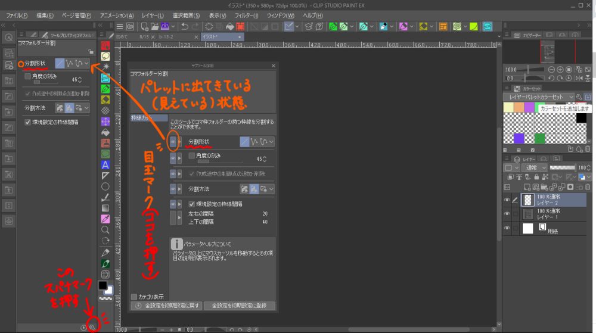Open CLIP STUDIO via the spiral icon
Image resolution: width=596 pixels, height=333 pixels.
coord(130,26)
